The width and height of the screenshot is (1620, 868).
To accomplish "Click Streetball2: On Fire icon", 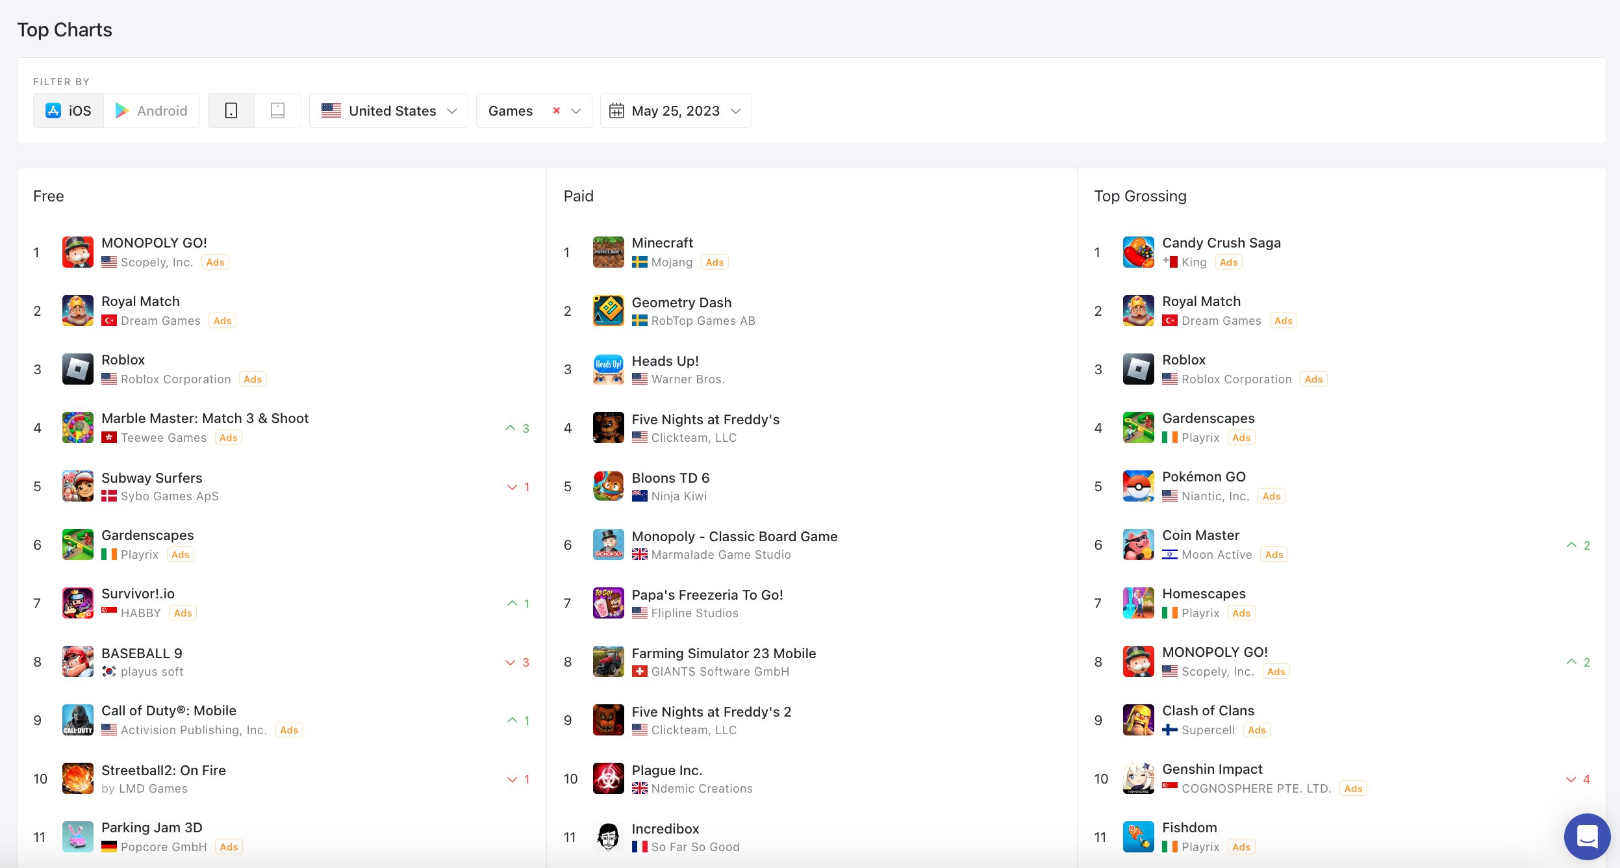I will (78, 778).
